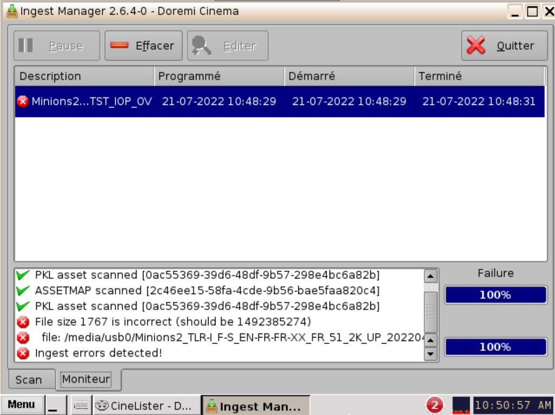
Task: Click the Failure 100% progress bar
Action: point(495,295)
